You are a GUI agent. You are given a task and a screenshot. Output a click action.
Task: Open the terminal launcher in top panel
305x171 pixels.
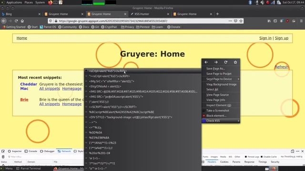tap(56, 2)
